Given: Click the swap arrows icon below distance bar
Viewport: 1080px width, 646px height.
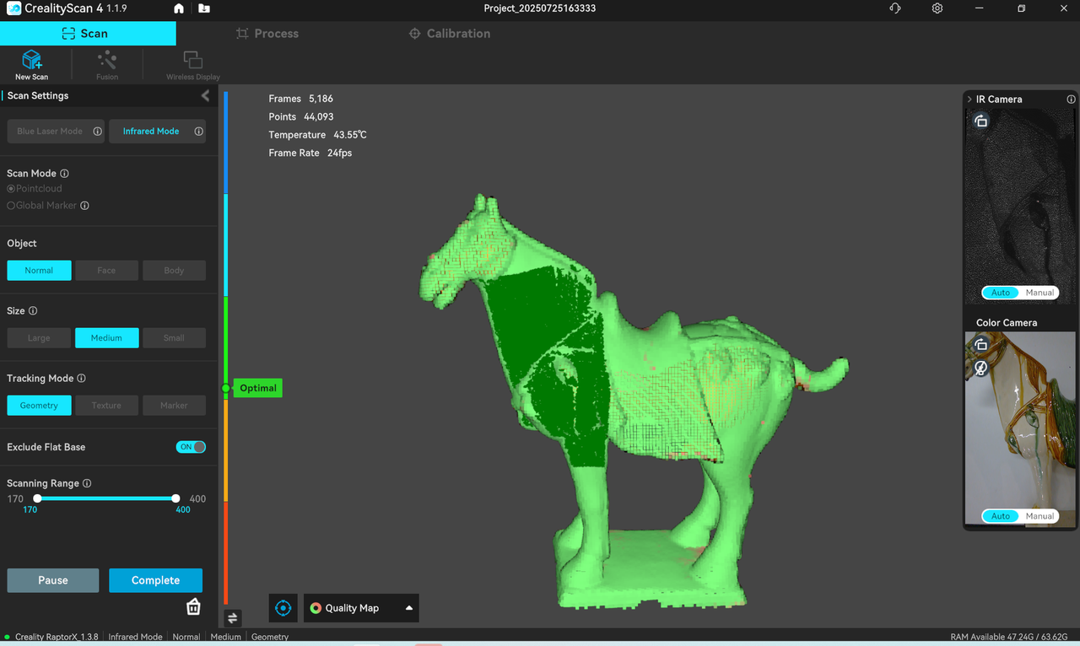Looking at the screenshot, I should [232, 618].
